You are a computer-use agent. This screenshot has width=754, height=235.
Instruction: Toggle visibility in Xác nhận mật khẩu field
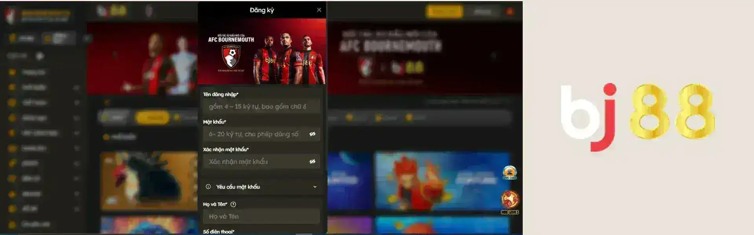coord(312,161)
